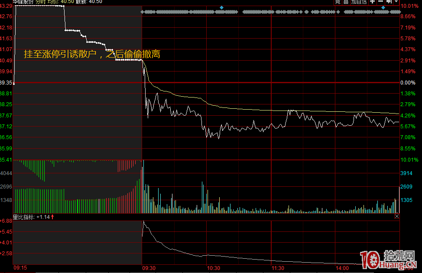
Task: Click the 均价: 40.50 average price readout
Action: (x=61, y=2)
